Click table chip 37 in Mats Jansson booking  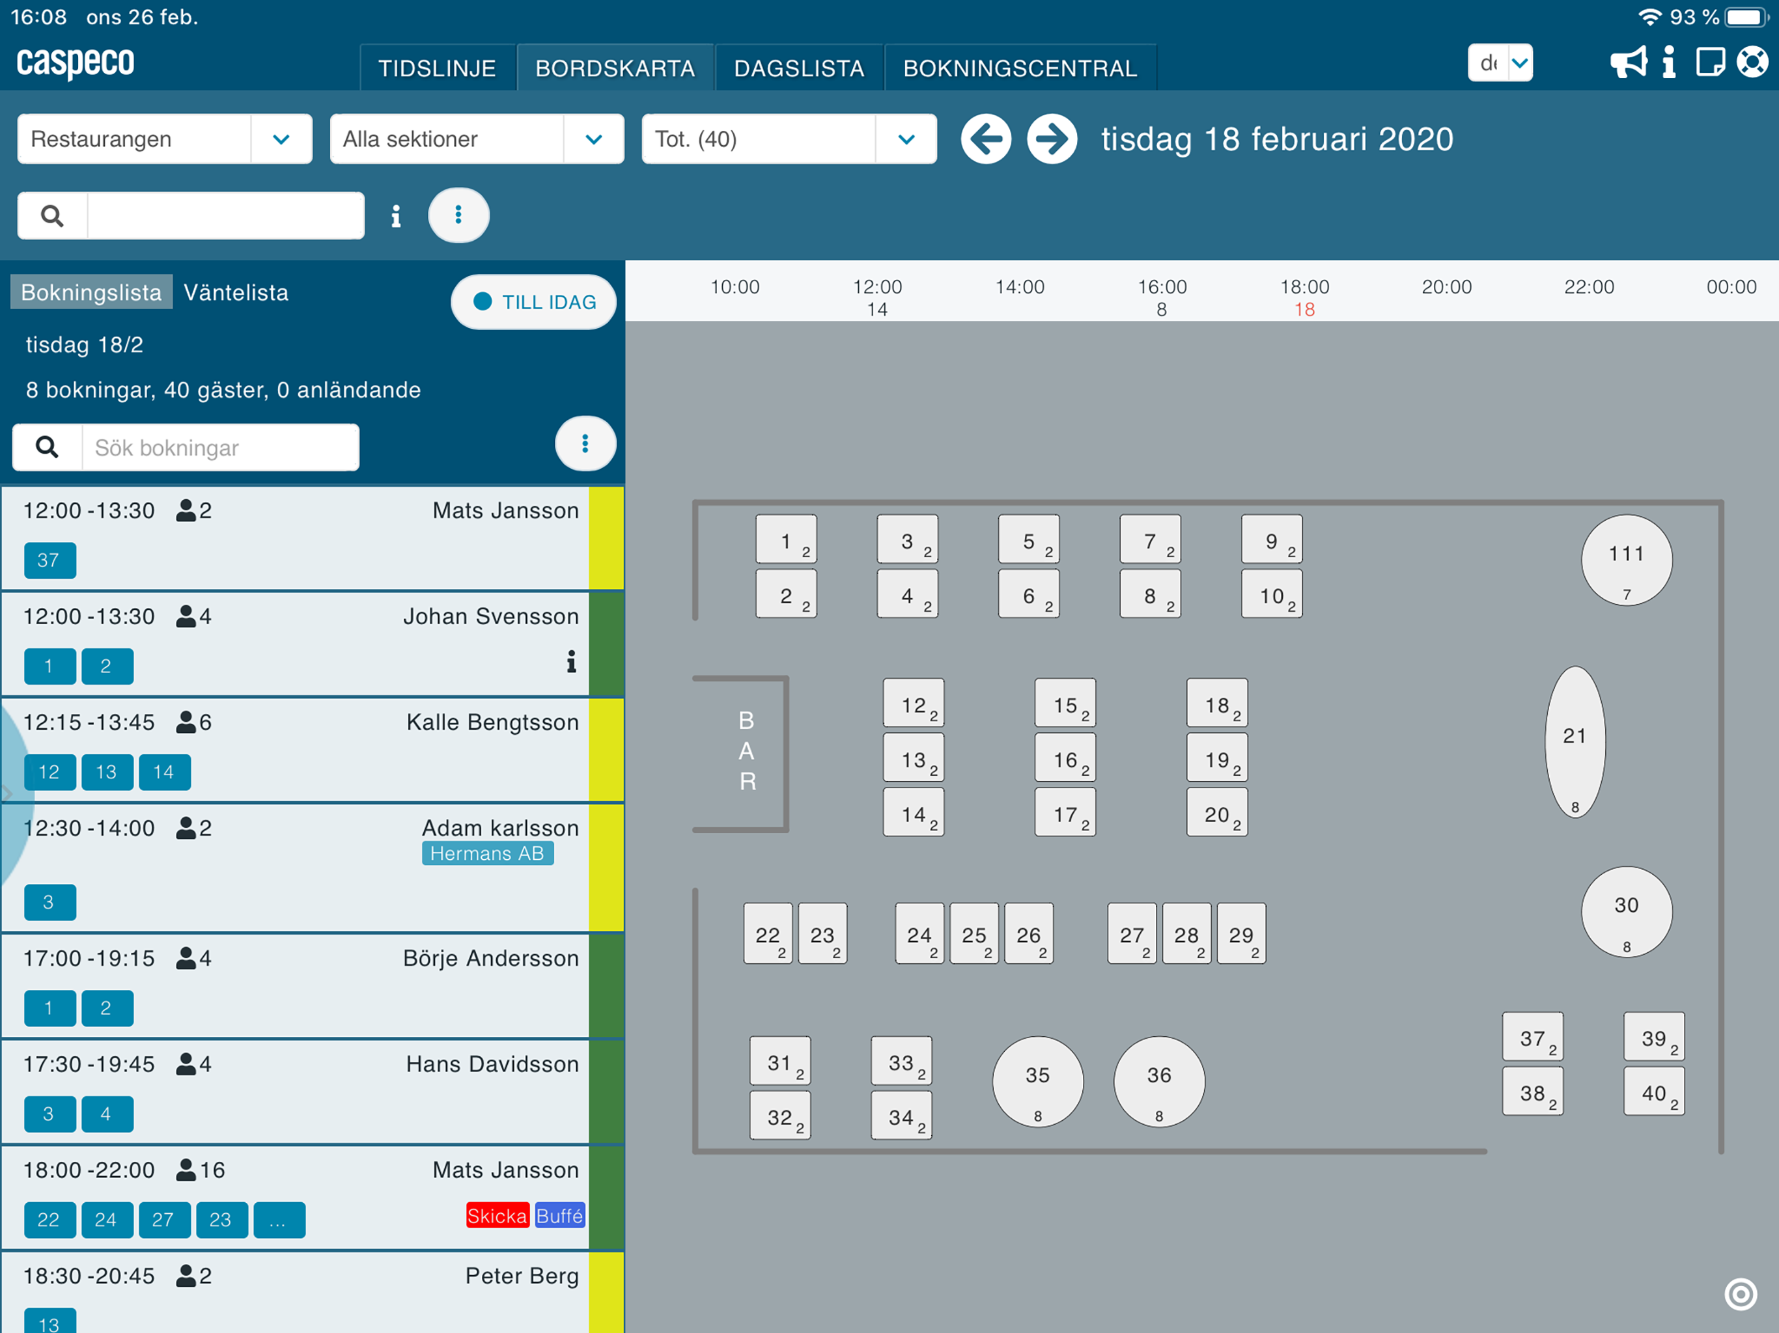(x=50, y=560)
